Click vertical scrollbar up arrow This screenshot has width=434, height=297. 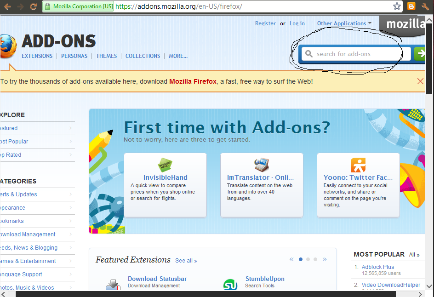click(429, 20)
